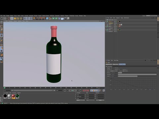This screenshot has height=119, width=159.
Task: Go to end of animation
Action: (x=80, y=91)
